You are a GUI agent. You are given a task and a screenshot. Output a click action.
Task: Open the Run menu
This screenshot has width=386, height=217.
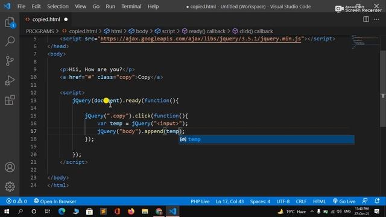pyautogui.click(x=110, y=7)
